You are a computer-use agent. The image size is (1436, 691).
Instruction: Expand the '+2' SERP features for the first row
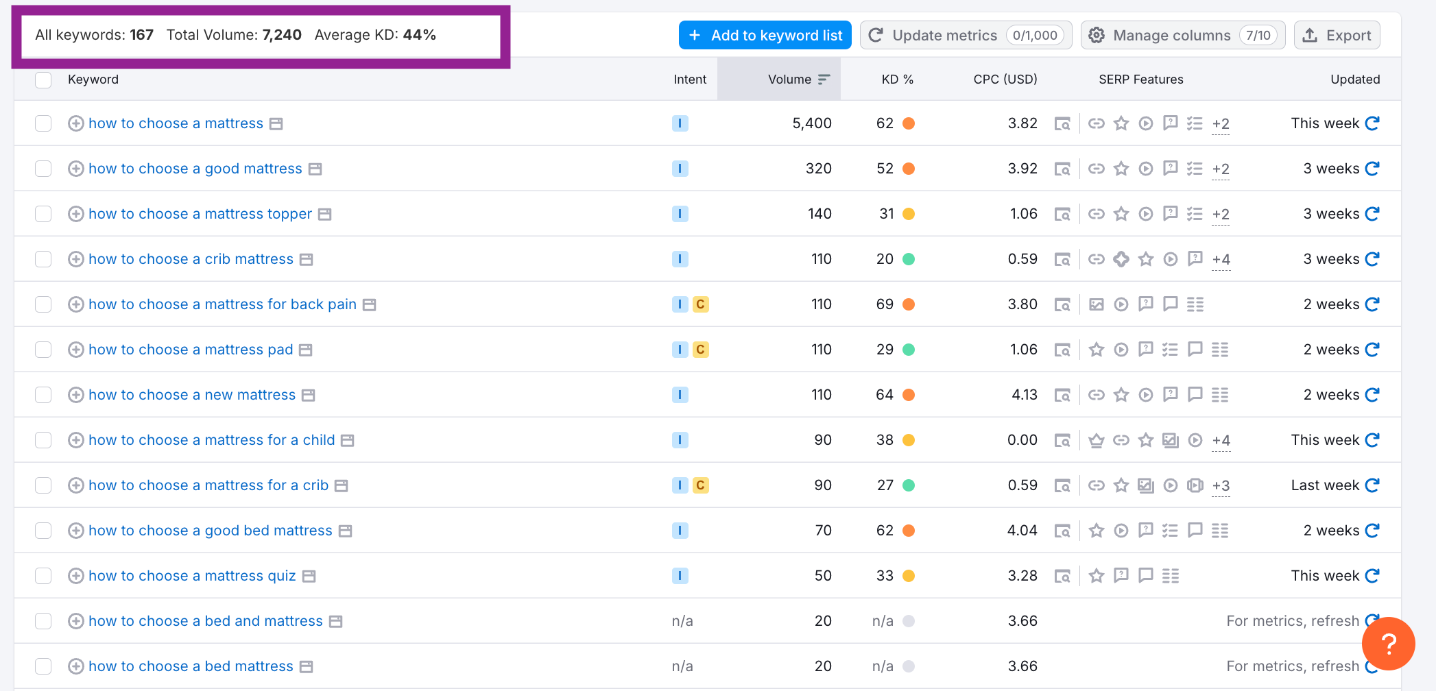click(x=1221, y=124)
